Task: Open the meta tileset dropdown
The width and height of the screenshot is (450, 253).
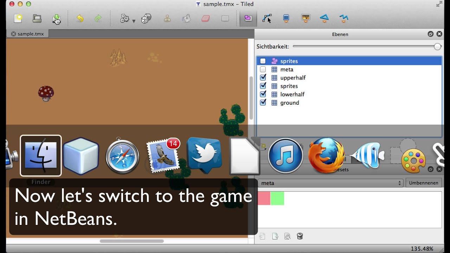Action: 330,183
